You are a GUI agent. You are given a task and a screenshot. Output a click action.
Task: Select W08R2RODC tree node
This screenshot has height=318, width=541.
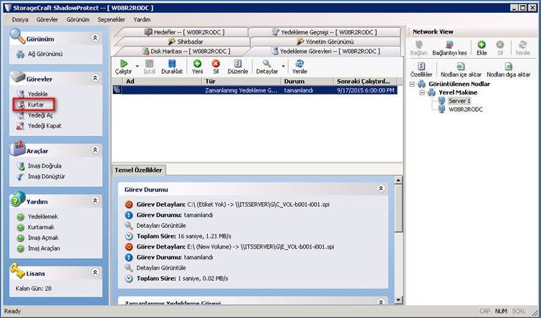466,110
